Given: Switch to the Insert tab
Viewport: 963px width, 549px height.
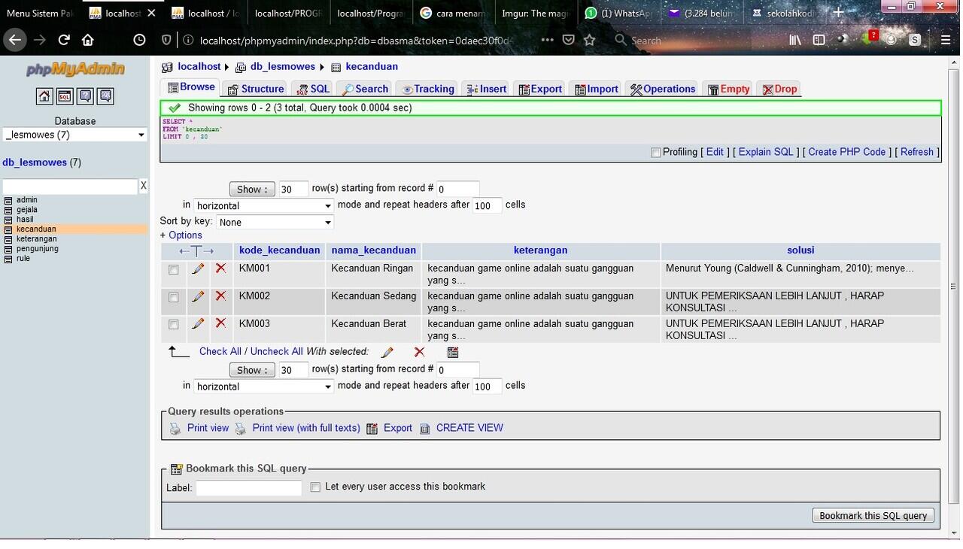Looking at the screenshot, I should pyautogui.click(x=486, y=89).
